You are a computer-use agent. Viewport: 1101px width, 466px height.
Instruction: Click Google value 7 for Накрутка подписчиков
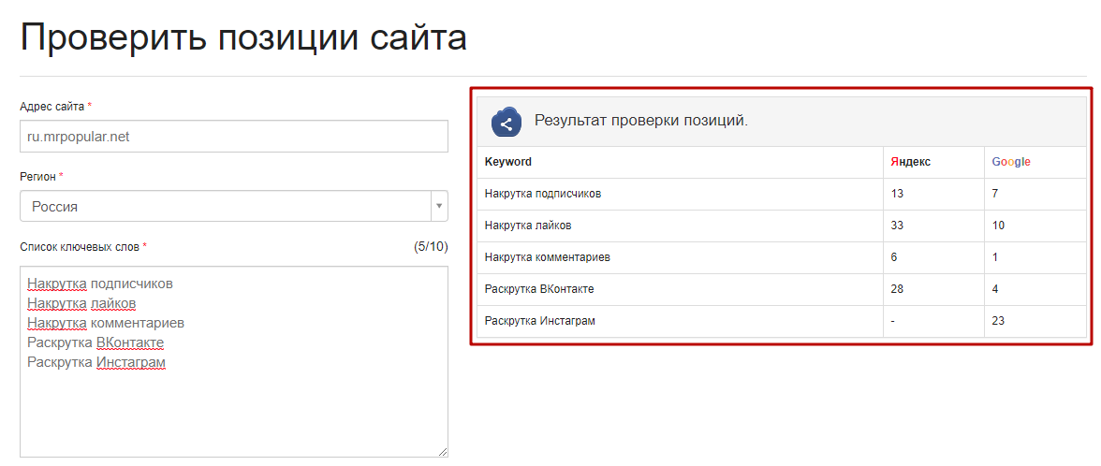995,194
